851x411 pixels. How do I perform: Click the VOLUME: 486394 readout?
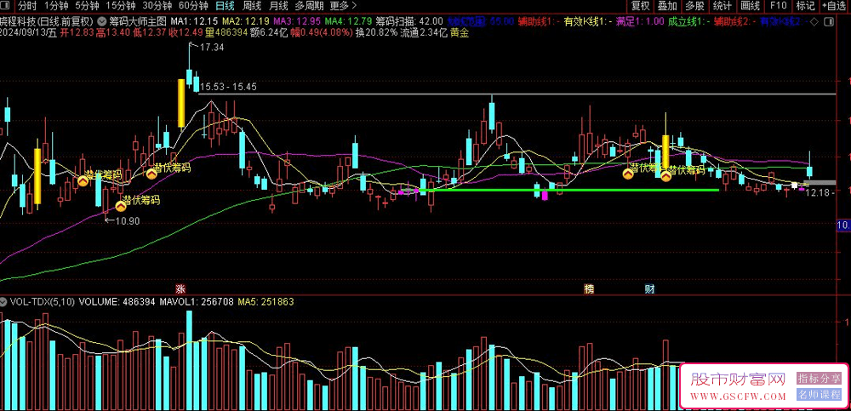117,301
